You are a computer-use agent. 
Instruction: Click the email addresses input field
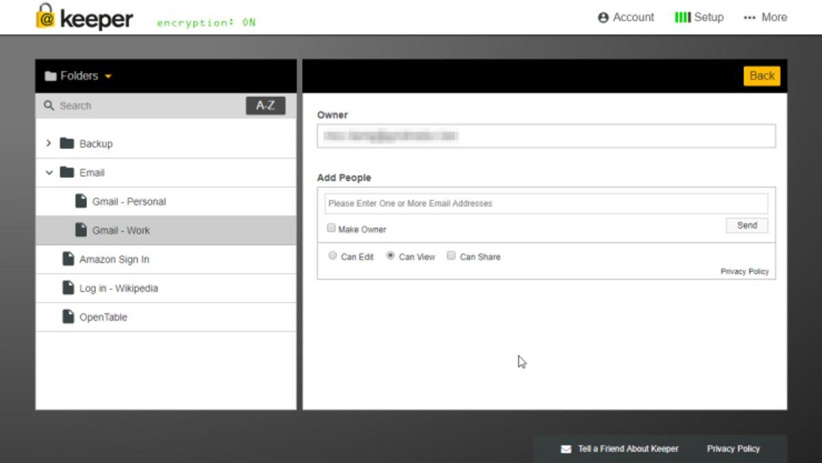[546, 204]
